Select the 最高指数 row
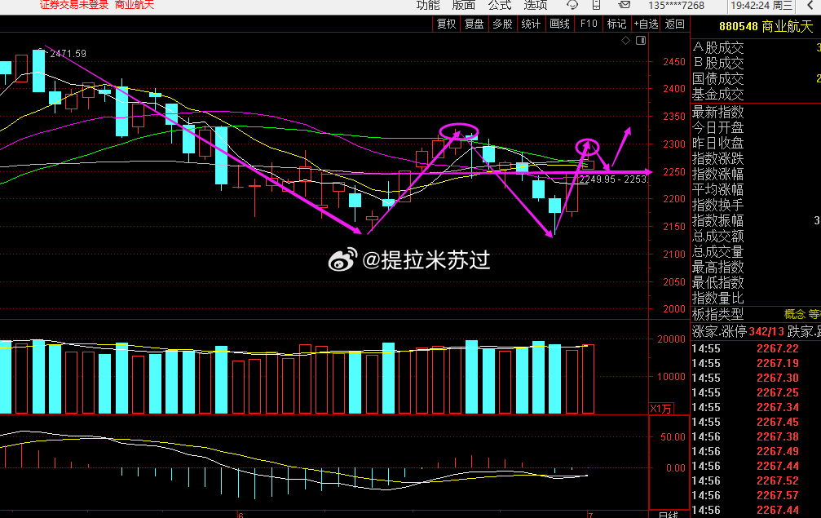This screenshot has width=821, height=518. click(x=756, y=267)
